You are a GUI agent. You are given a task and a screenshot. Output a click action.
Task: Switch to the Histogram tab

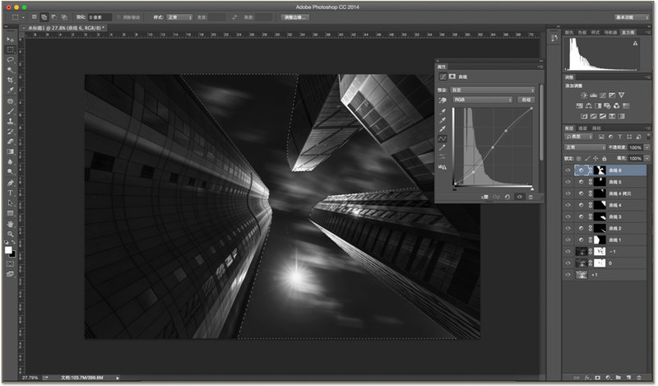point(628,32)
